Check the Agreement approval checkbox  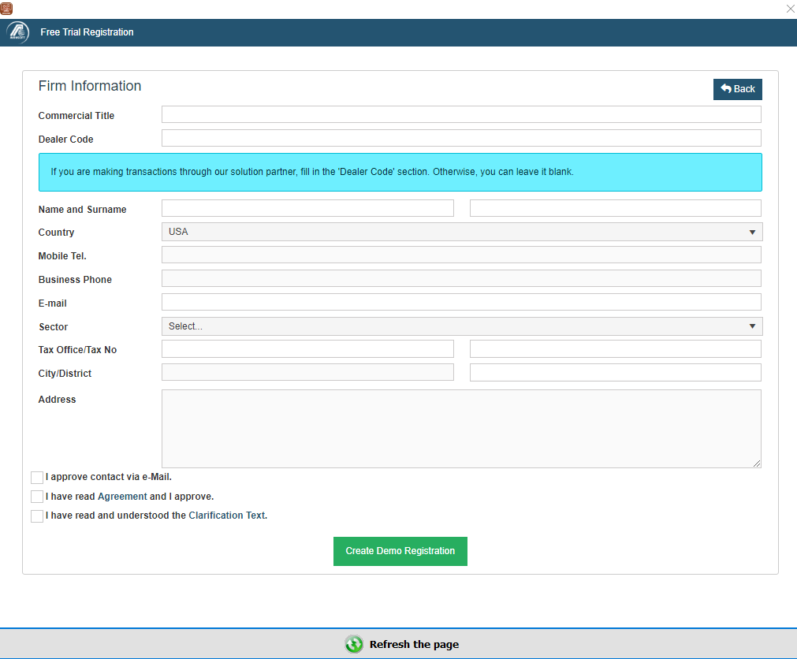tap(37, 497)
